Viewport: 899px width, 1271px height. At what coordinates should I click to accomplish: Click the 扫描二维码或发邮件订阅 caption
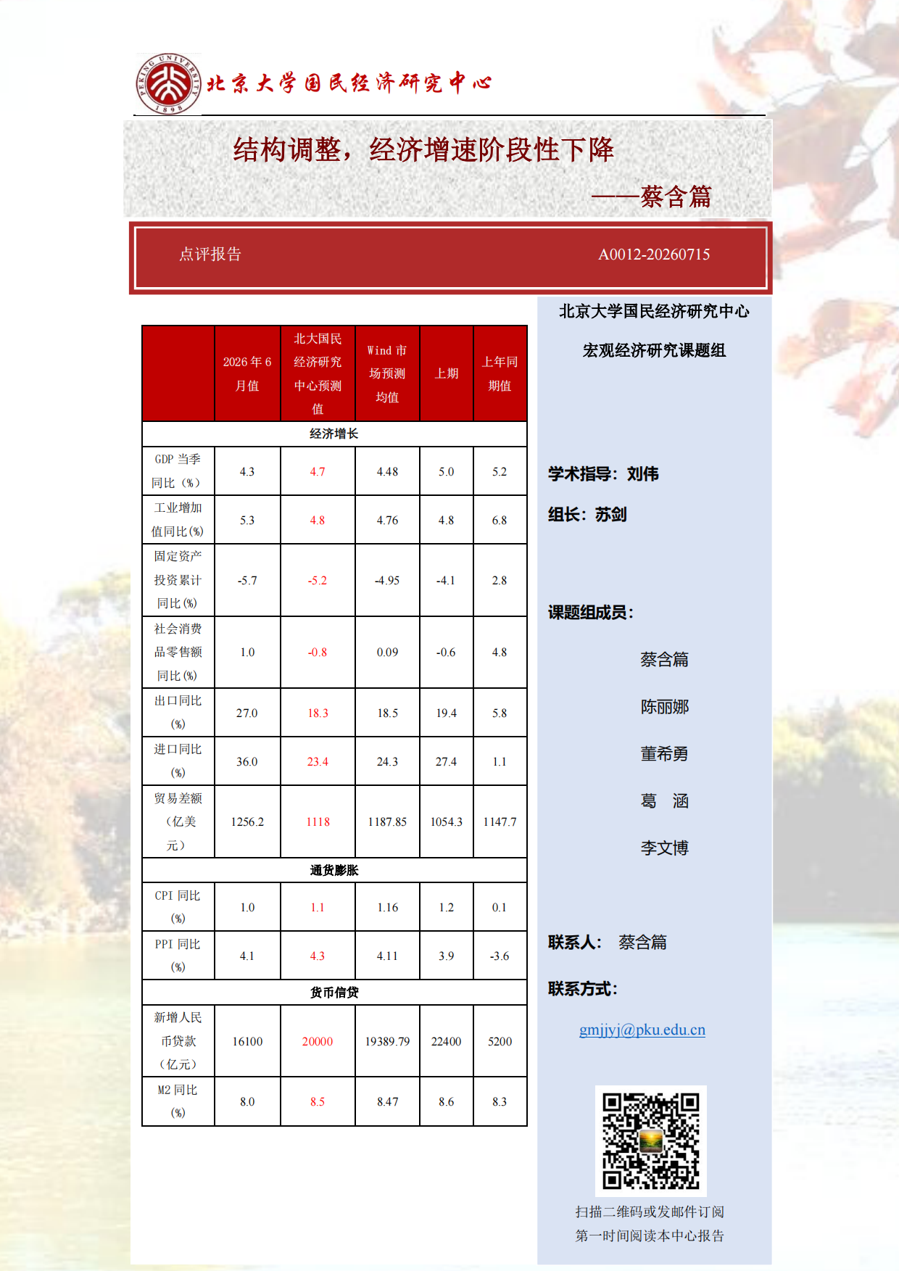point(650,1212)
